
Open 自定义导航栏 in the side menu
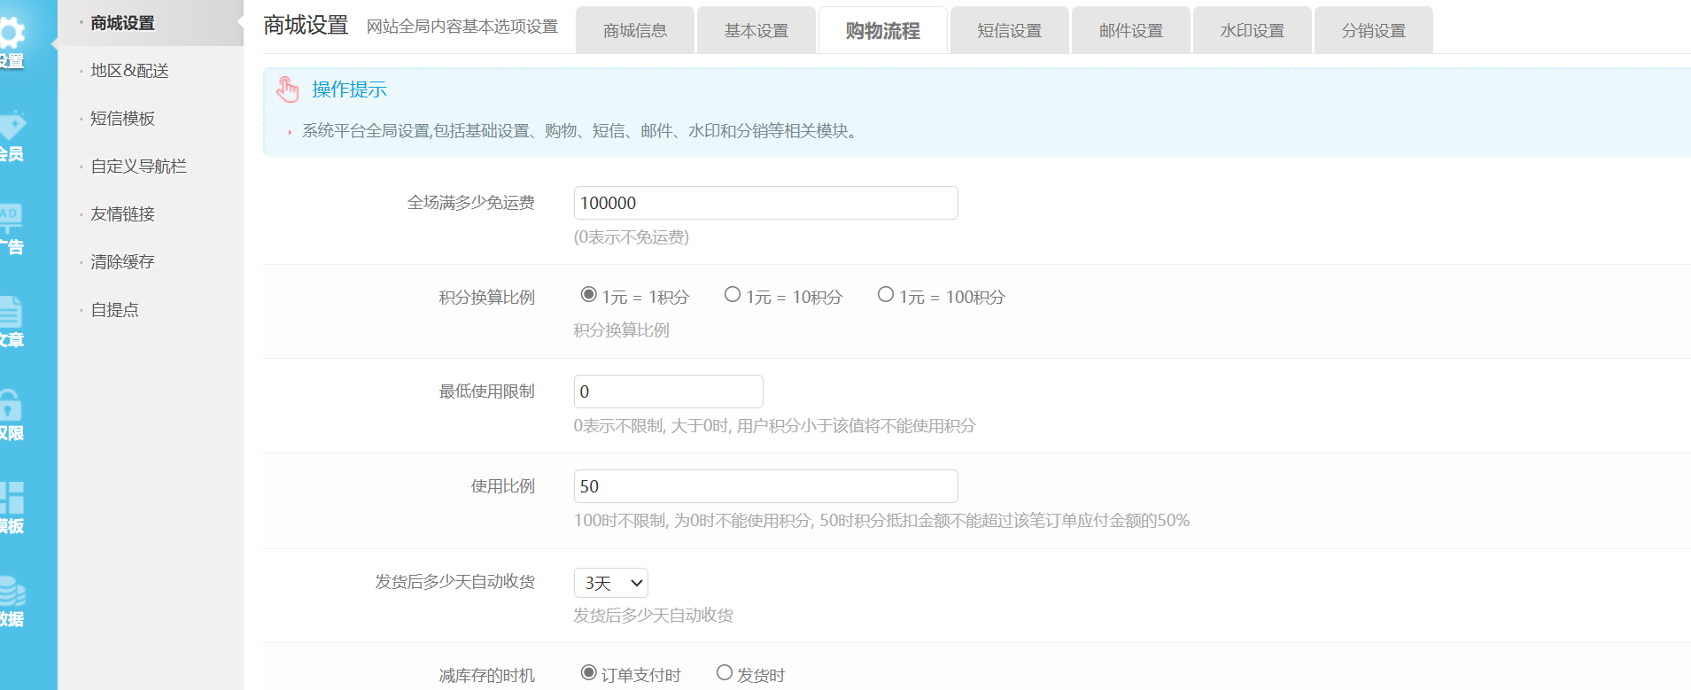coord(138,167)
